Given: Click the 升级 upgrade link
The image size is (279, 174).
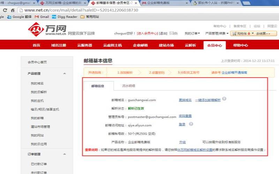Looking at the screenshot, I should pos(182,142).
